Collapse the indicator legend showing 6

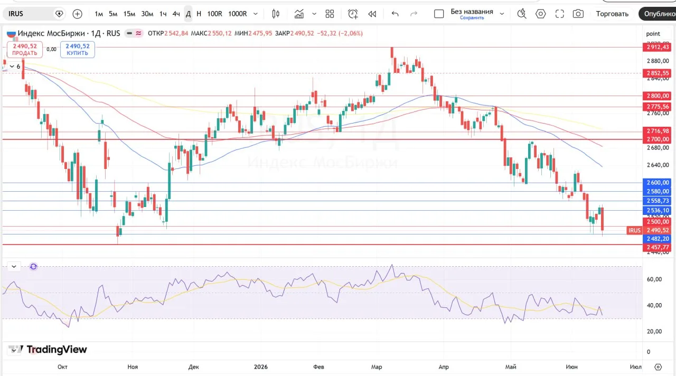coord(14,67)
